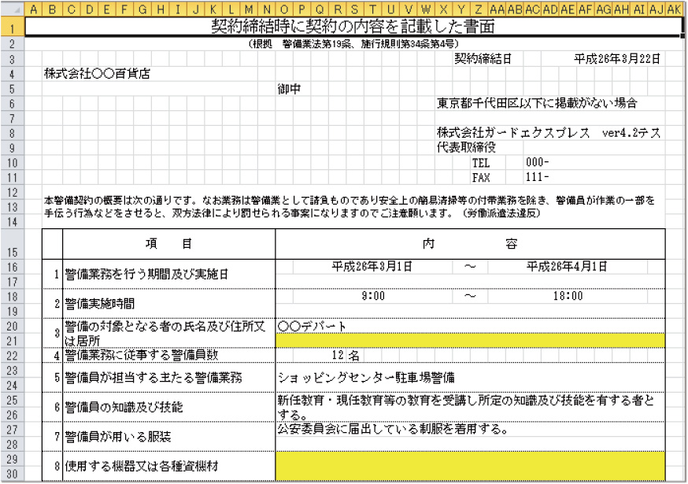
Task: Click the 項 目 table header
Action: (169, 244)
